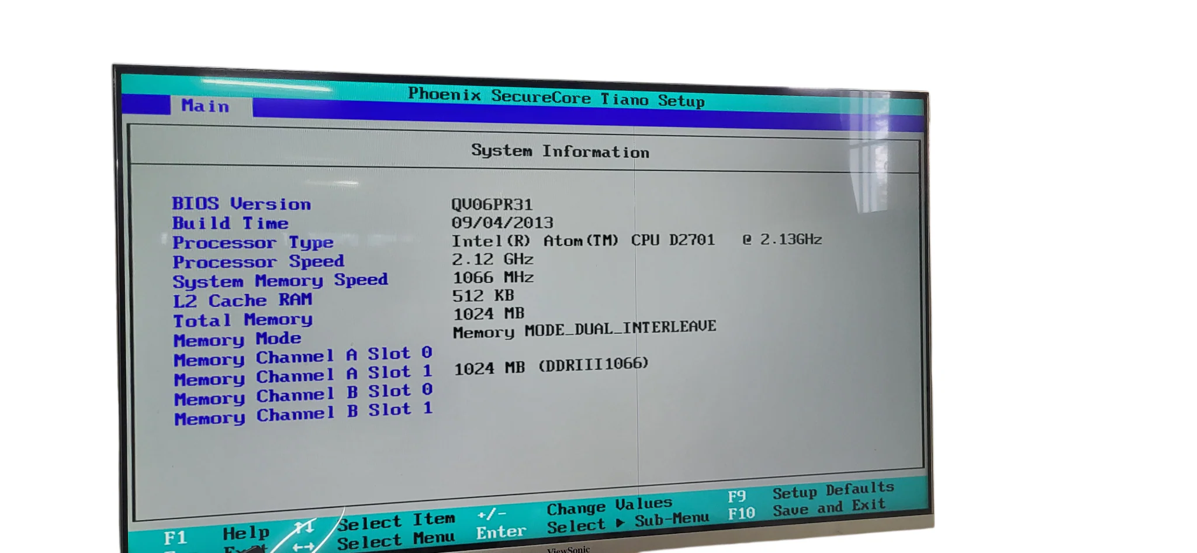Click the 1024 MB (DDRIII1066) slot value
This screenshot has height=553, width=1197.
click(x=552, y=367)
